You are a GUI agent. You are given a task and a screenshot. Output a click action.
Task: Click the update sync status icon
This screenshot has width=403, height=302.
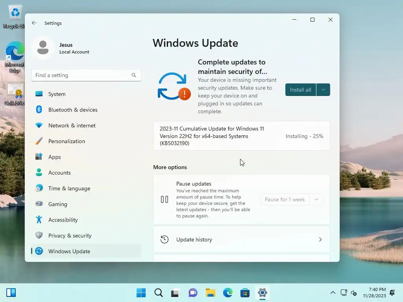point(174,87)
